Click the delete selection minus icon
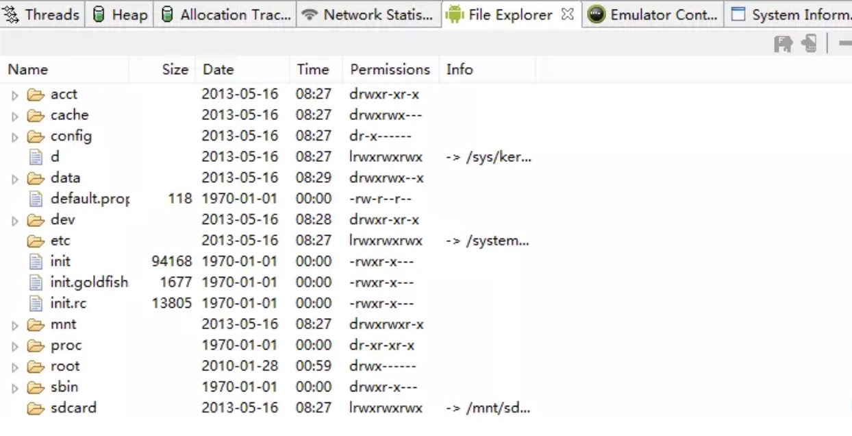 845,45
